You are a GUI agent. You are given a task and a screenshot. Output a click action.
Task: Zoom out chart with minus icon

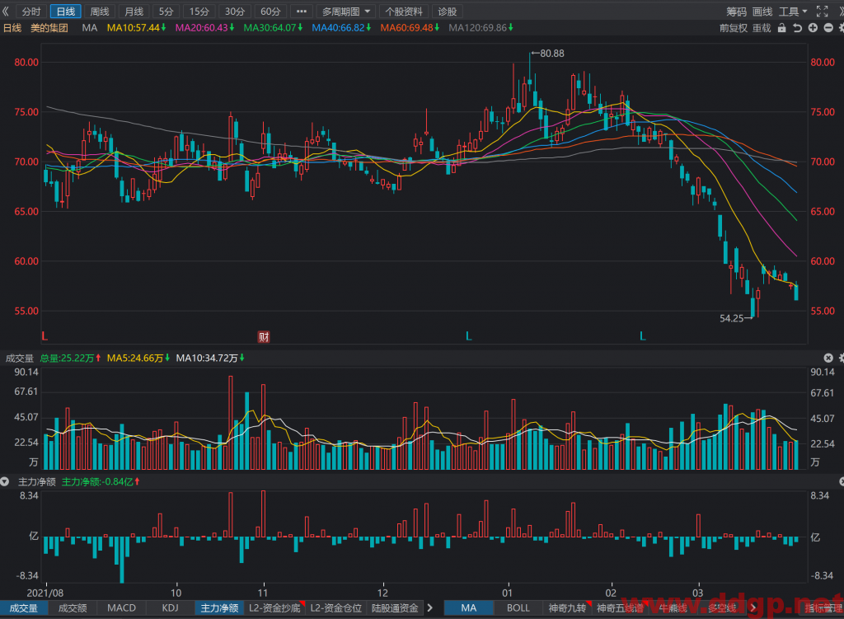pos(828,27)
